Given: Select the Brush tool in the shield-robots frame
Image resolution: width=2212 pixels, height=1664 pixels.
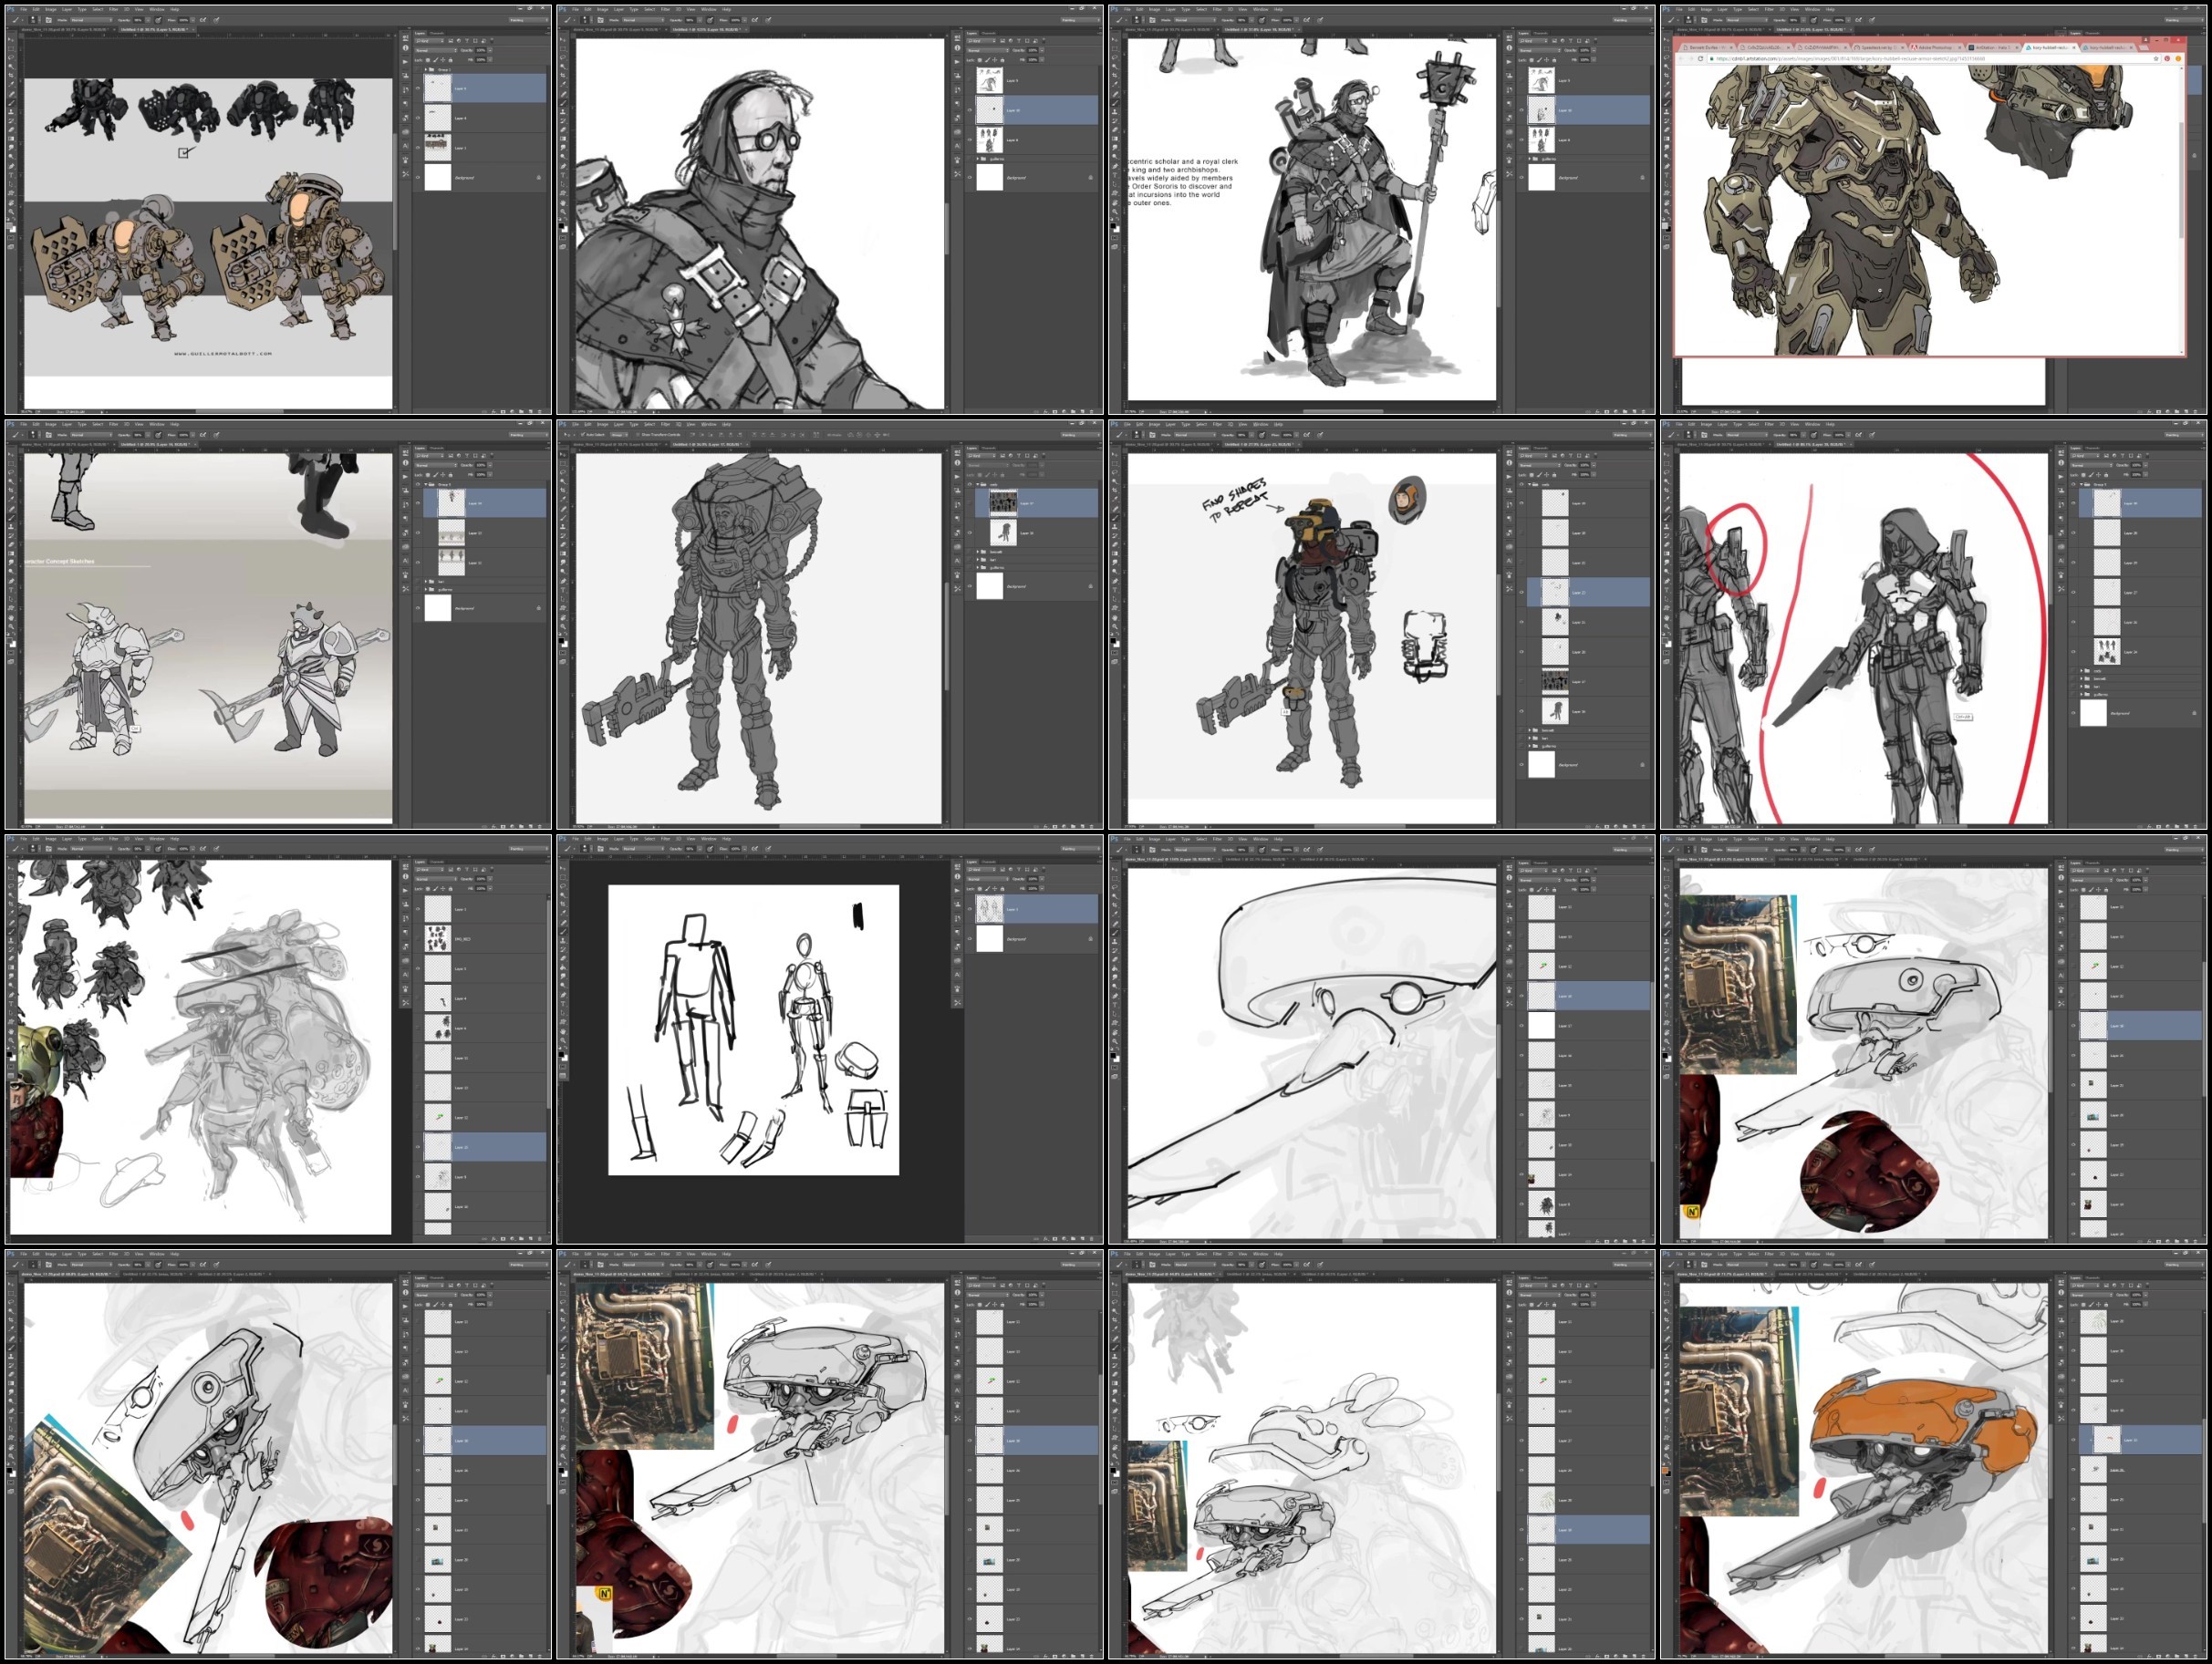Looking at the screenshot, I should click(11, 103).
